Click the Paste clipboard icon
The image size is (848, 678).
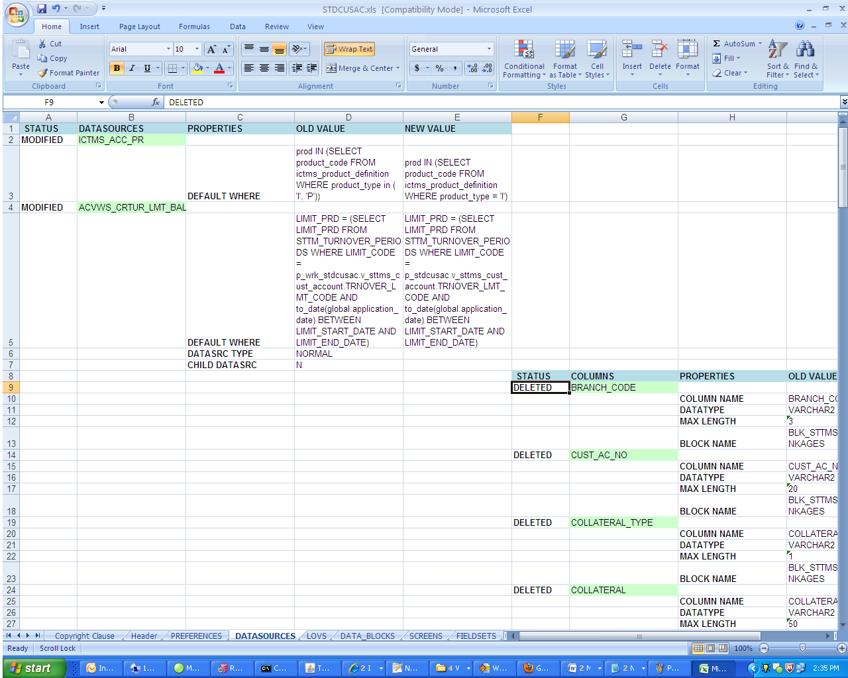(x=21, y=51)
